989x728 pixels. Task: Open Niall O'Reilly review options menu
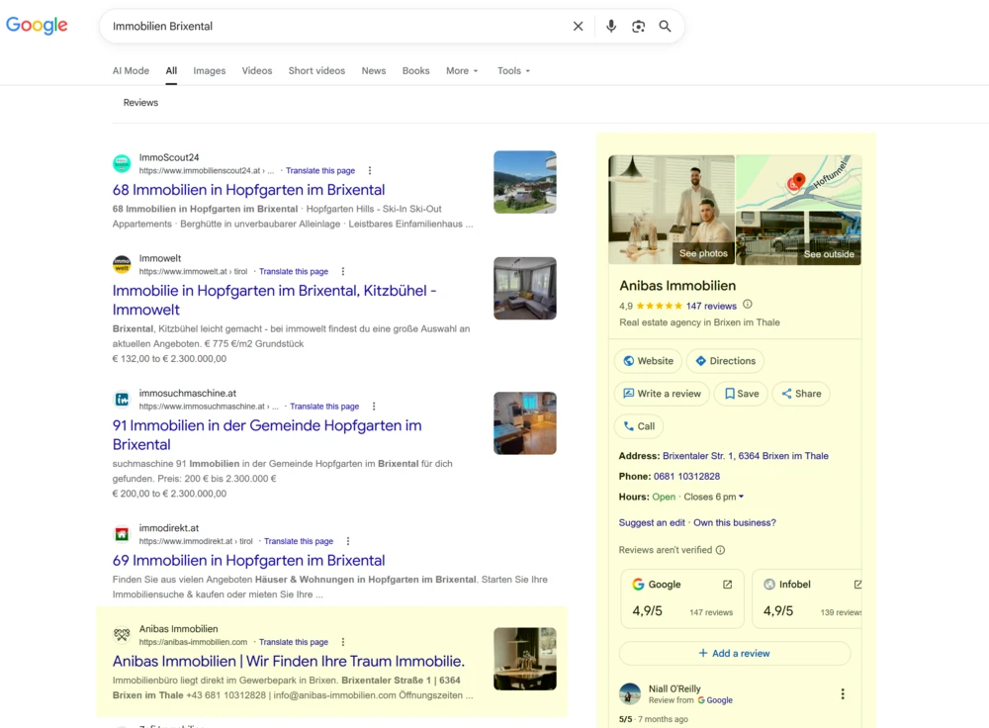[843, 694]
